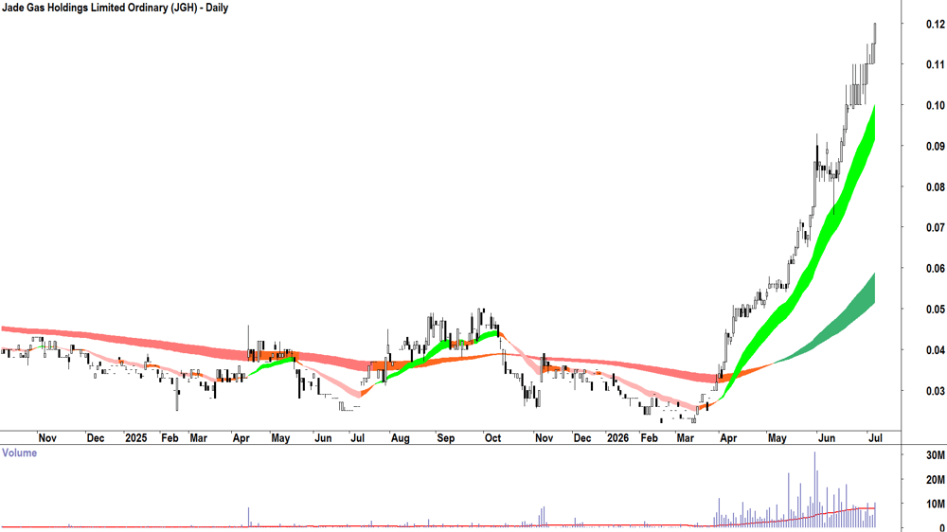The image size is (947, 532).
Task: Click the 0.04 price axis label
Action: coord(935,350)
